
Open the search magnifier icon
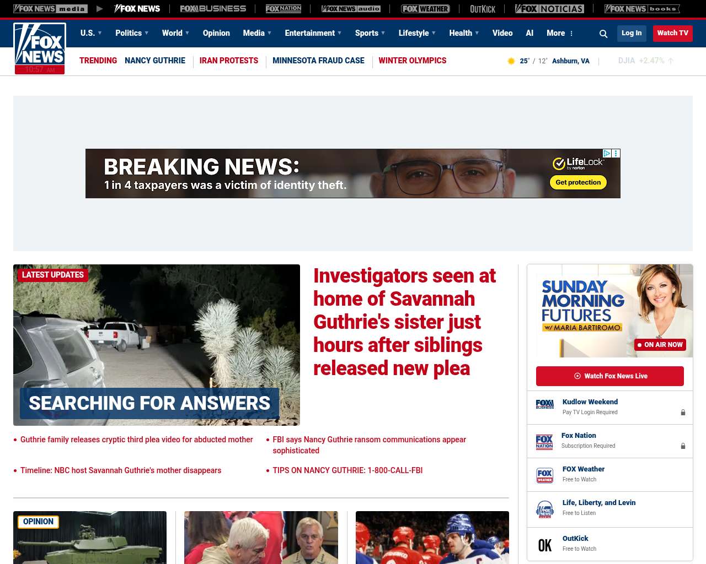coord(603,34)
